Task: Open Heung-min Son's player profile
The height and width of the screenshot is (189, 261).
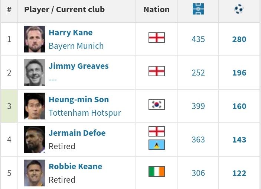Action: click(79, 100)
